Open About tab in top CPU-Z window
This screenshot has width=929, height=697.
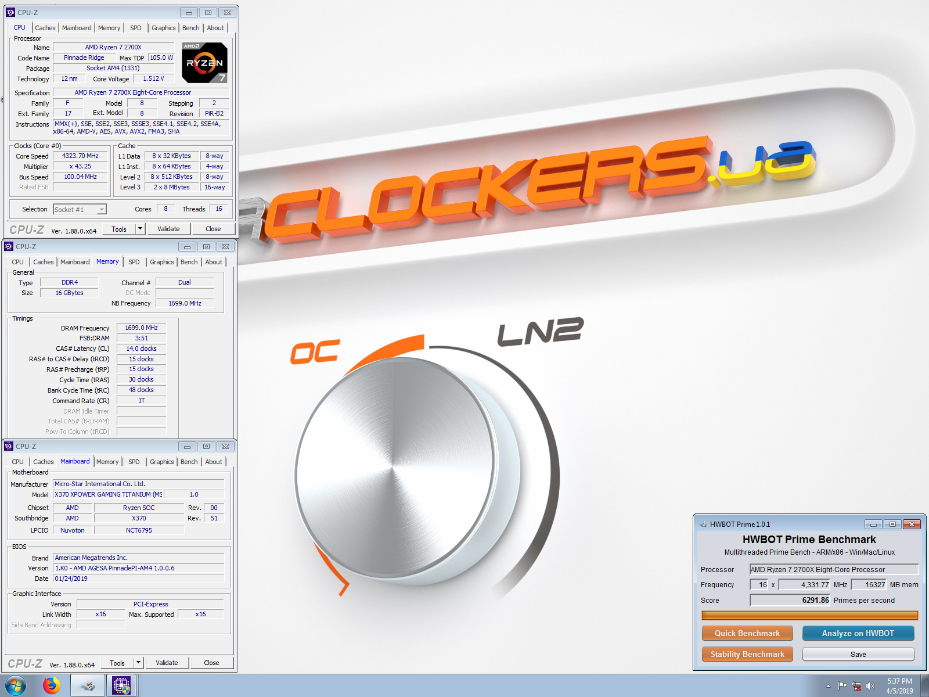215,28
